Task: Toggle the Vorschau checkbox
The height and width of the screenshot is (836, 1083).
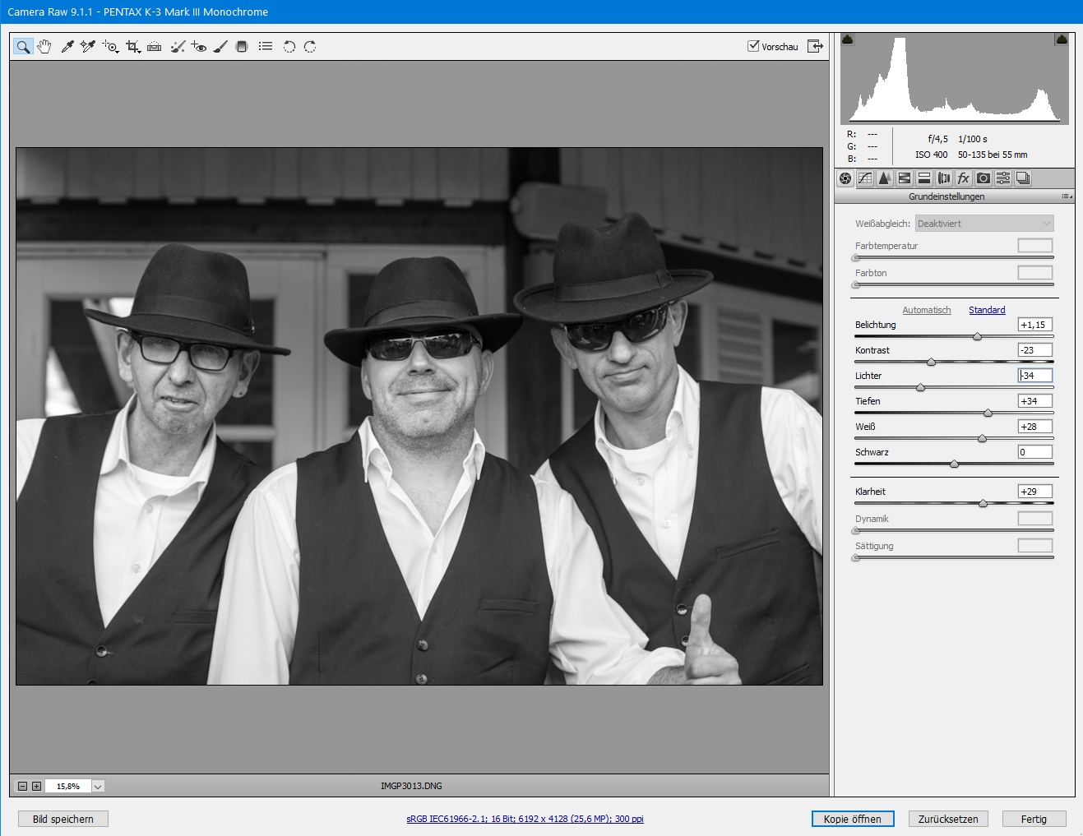Action: [753, 46]
